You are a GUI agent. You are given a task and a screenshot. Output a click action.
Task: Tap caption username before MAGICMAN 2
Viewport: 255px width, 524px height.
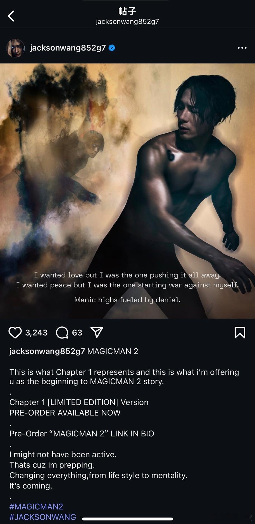point(47,351)
